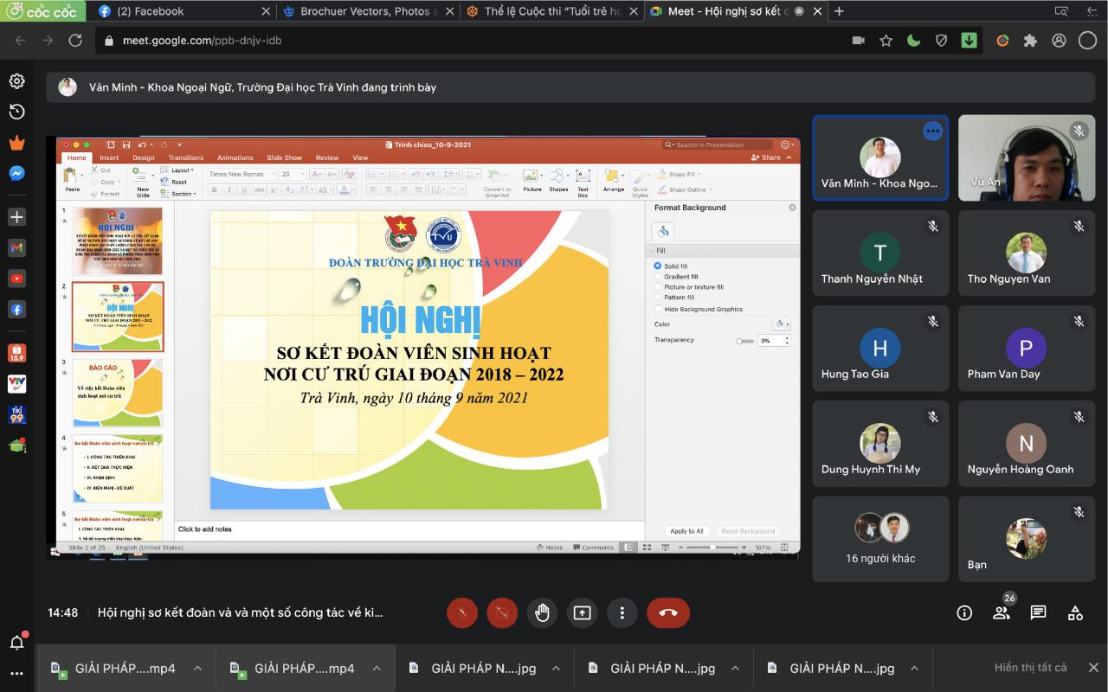This screenshot has width=1108, height=692.
Task: Unmute the microphone in Meet controls
Action: point(462,612)
